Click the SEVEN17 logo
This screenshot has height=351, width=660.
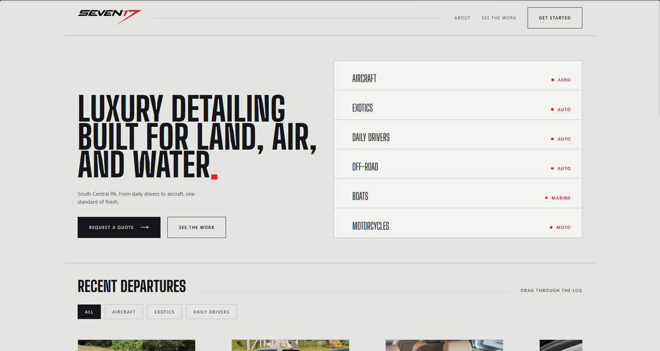tap(109, 17)
